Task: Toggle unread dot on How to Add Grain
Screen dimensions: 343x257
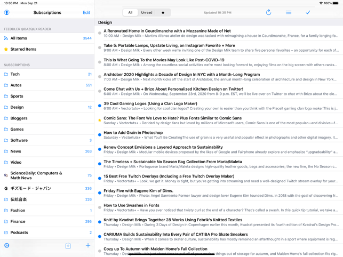Action: click(100, 135)
